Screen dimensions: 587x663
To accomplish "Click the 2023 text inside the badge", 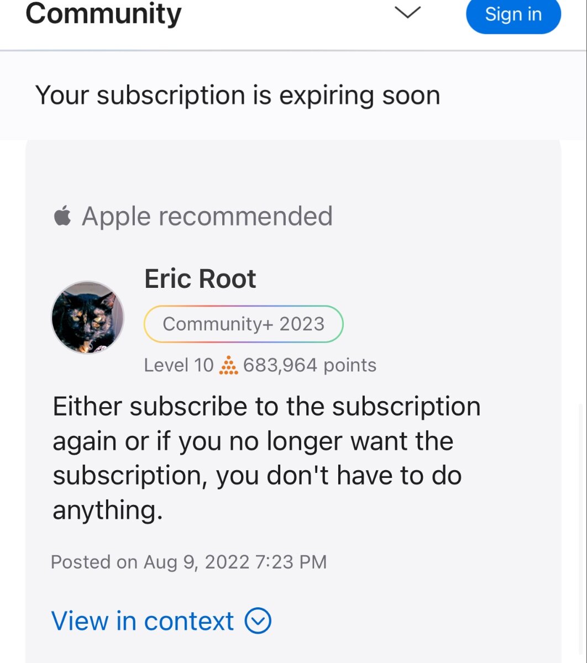I will point(302,324).
